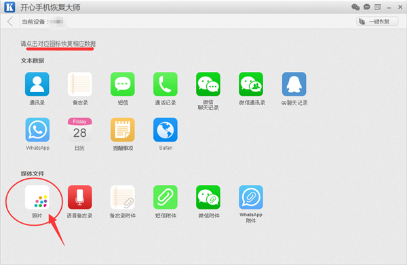Select the Voice memos (语音备忘录) microphone icon
Image resolution: width=407 pixels, height=265 pixels.
coord(79,197)
